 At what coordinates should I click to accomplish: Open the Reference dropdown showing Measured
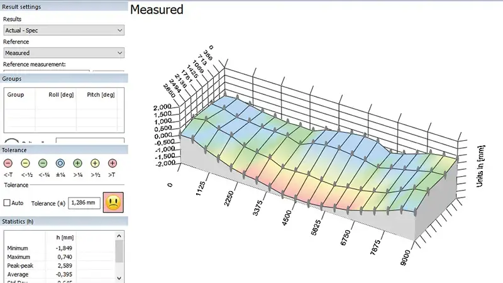(x=63, y=53)
